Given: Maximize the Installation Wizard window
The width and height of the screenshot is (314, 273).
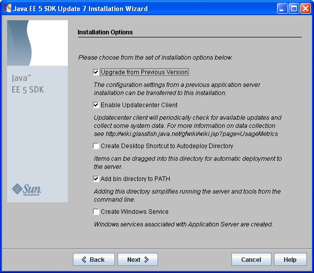Looking at the screenshot, I should click(294, 9).
